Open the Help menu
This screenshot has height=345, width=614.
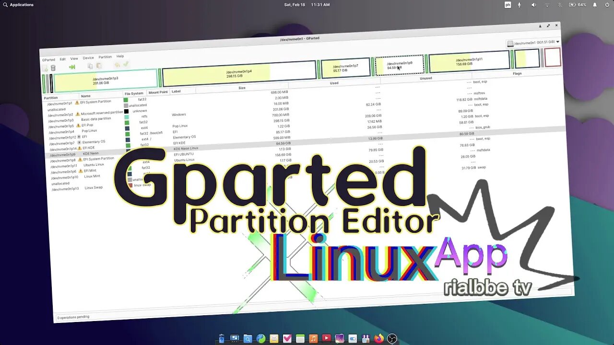click(120, 56)
